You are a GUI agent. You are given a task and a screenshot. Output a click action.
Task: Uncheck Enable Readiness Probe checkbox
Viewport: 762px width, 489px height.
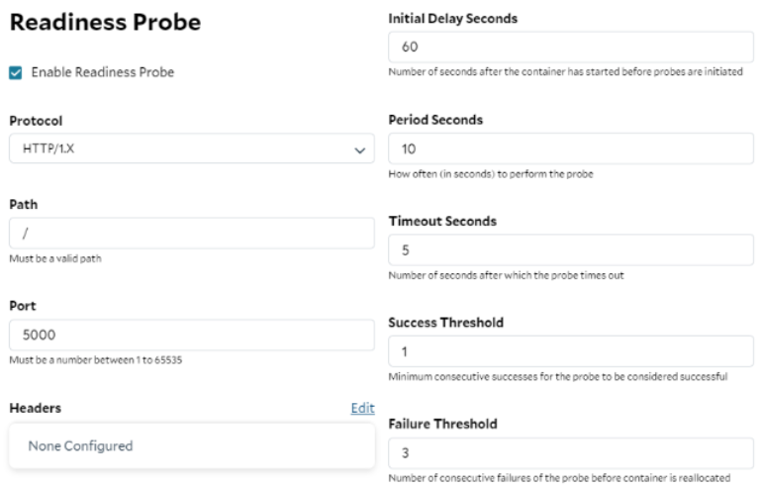point(16,73)
